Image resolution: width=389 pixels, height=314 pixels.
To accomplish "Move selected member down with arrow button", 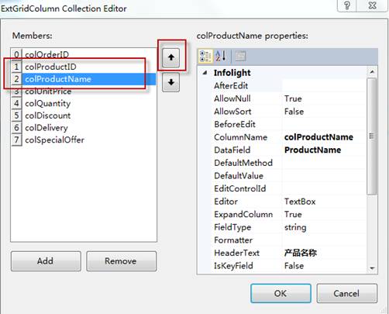I will coord(170,82).
